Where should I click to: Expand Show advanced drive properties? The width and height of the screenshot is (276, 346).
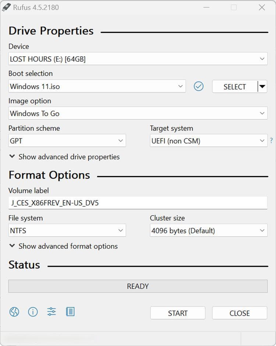click(x=64, y=157)
